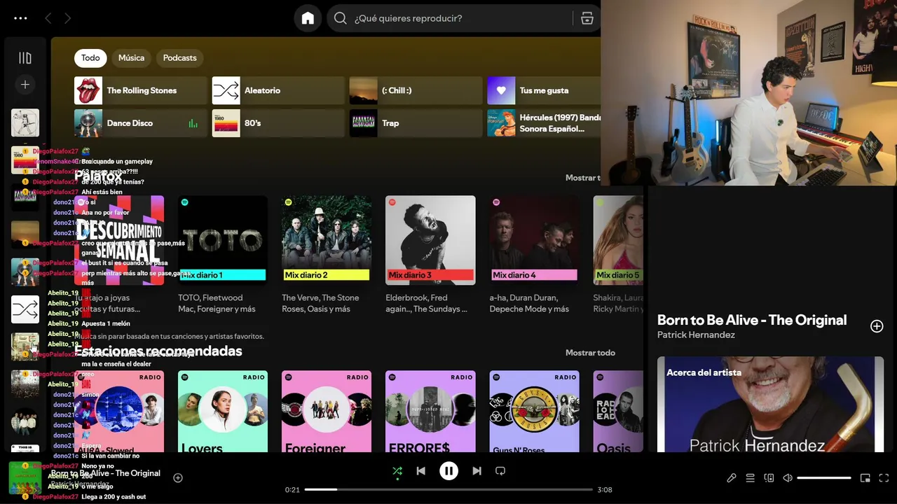Go forward with the right arrow

tap(68, 18)
